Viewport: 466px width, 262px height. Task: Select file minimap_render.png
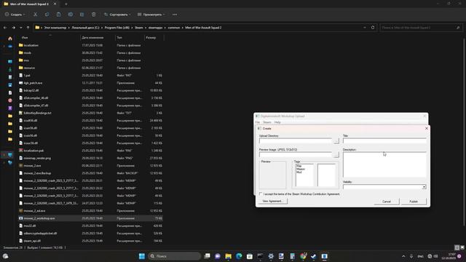[37, 158]
